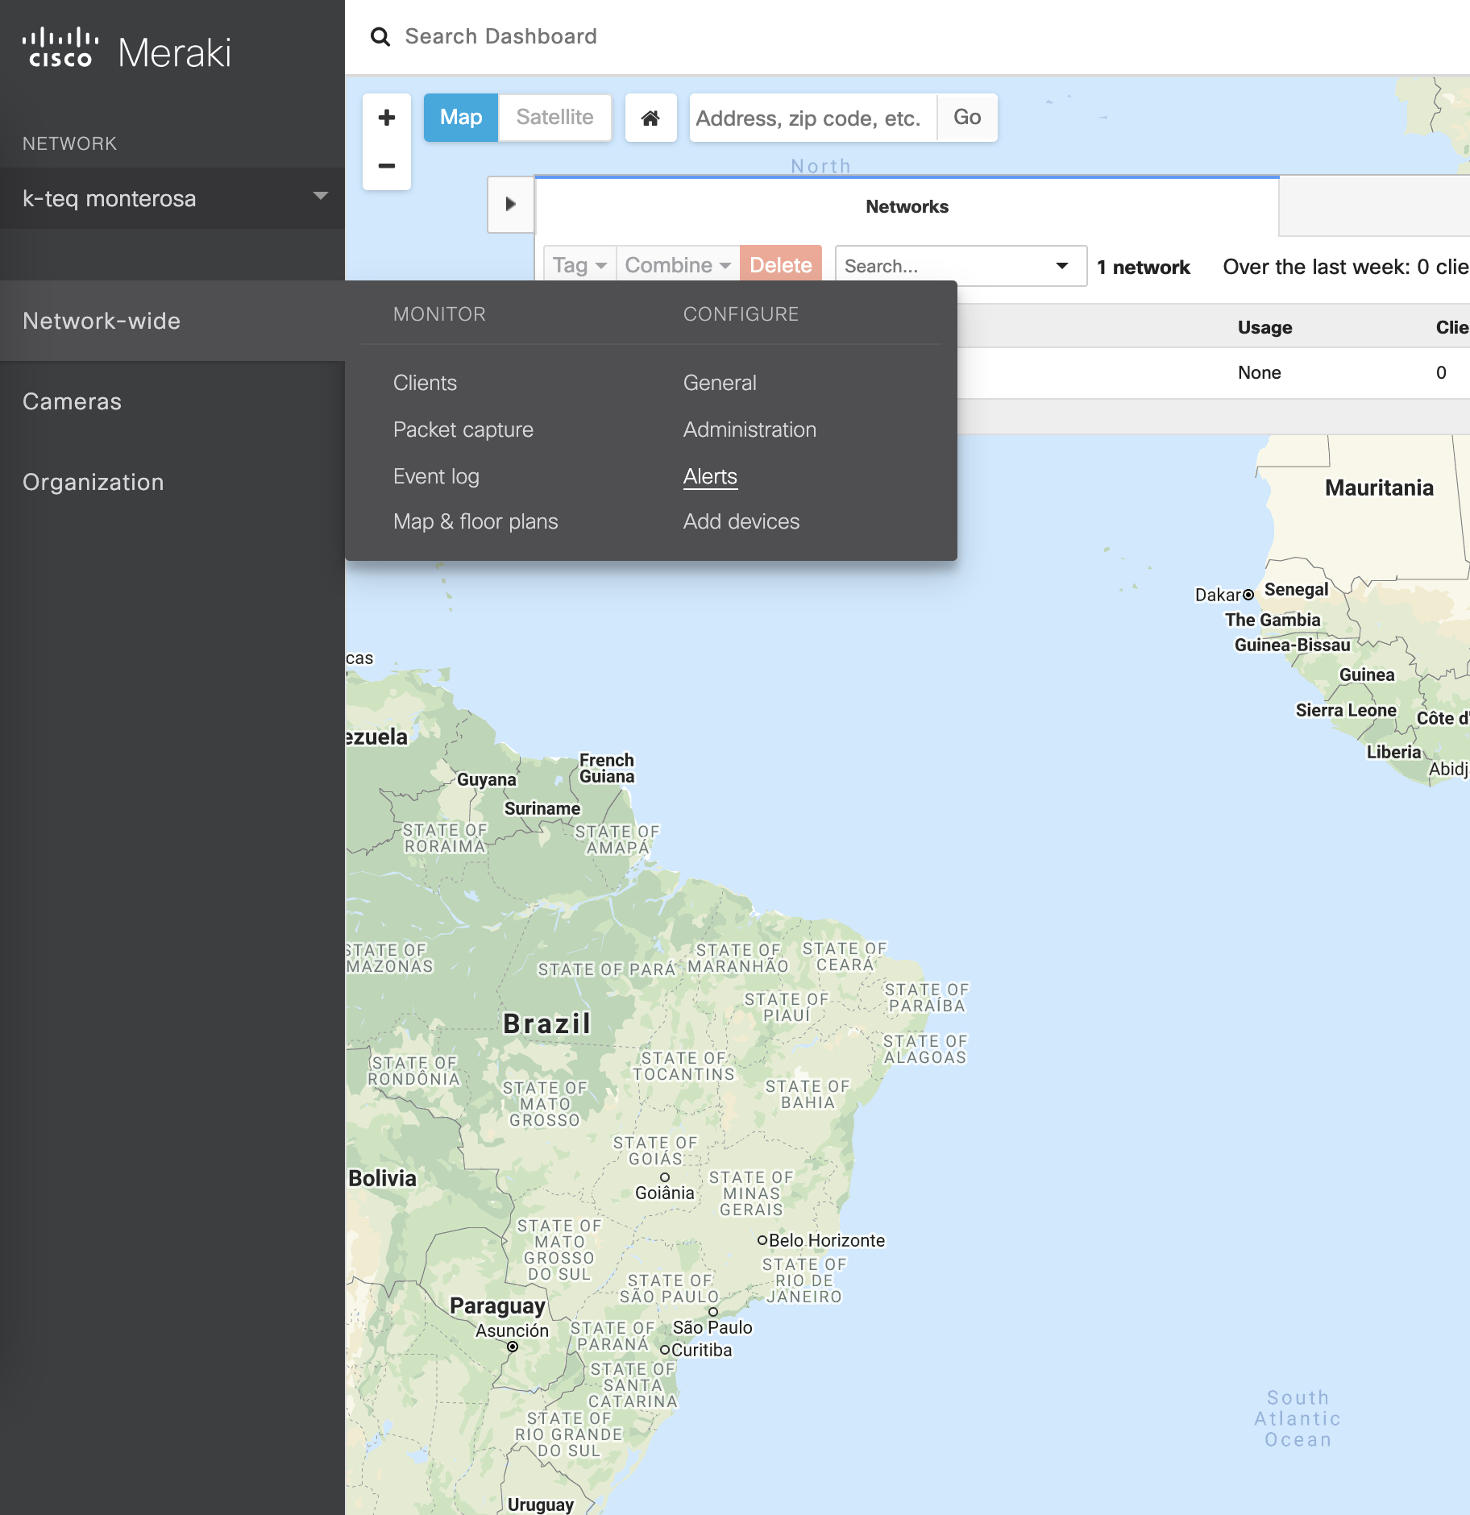Zoom in the map with plus
Image resolution: width=1470 pixels, height=1515 pixels.
pyautogui.click(x=387, y=118)
